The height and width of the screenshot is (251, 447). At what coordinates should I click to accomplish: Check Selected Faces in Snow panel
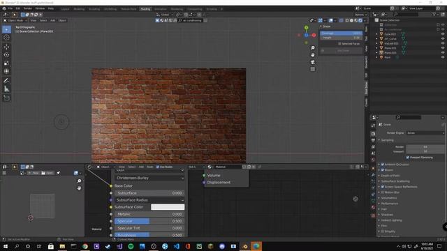pyautogui.click(x=339, y=44)
